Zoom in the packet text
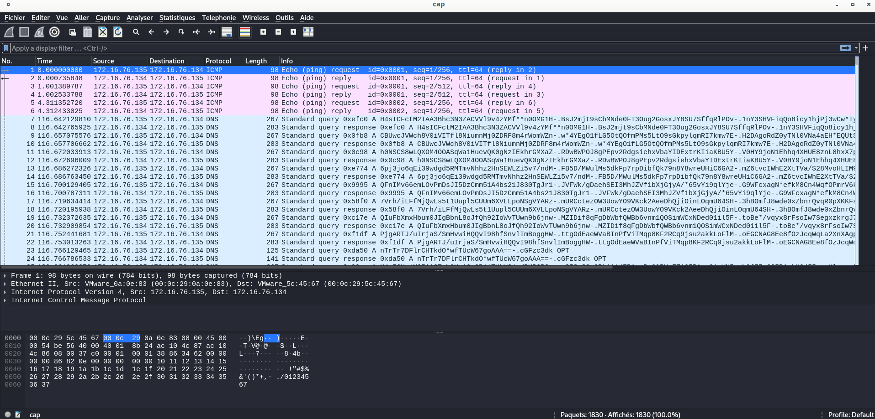 point(263,32)
